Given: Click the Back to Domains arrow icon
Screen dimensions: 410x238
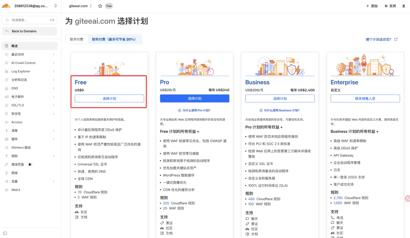Looking at the screenshot, I should coord(7,31).
